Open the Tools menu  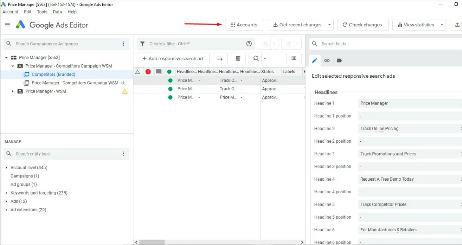pyautogui.click(x=42, y=12)
